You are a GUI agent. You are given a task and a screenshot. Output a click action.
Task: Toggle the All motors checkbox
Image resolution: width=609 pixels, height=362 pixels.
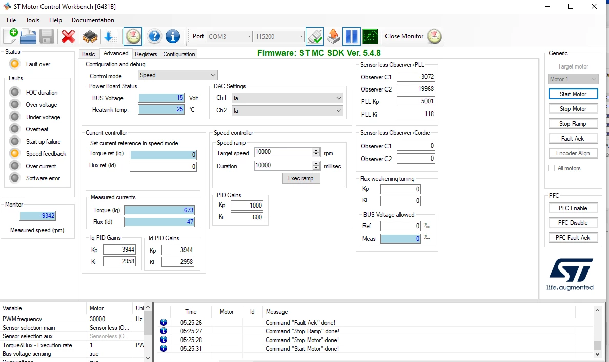[x=551, y=168]
